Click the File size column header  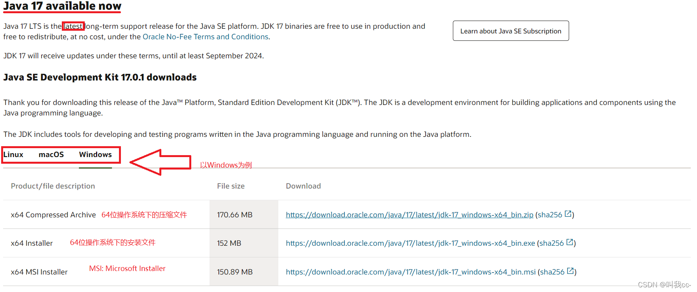pyautogui.click(x=231, y=186)
